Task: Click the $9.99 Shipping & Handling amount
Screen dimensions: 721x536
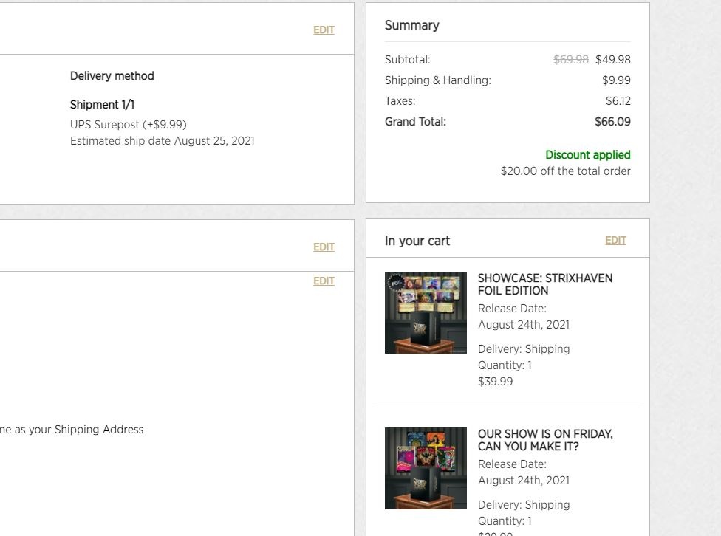Action: click(616, 80)
